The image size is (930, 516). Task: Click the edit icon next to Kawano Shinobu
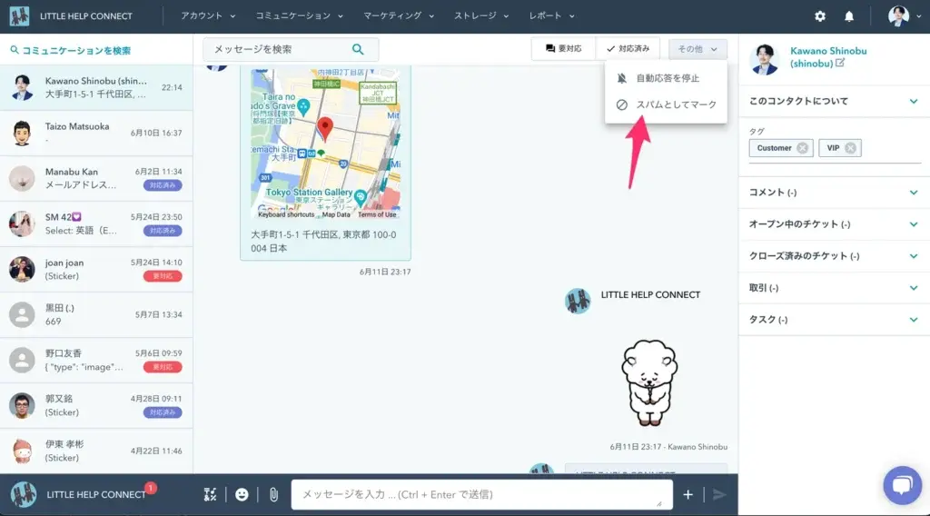click(x=839, y=64)
